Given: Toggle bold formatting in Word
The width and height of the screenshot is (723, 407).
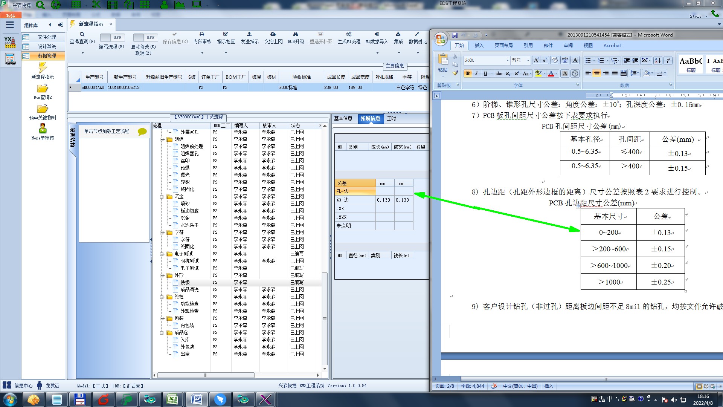Looking at the screenshot, I should tap(468, 73).
